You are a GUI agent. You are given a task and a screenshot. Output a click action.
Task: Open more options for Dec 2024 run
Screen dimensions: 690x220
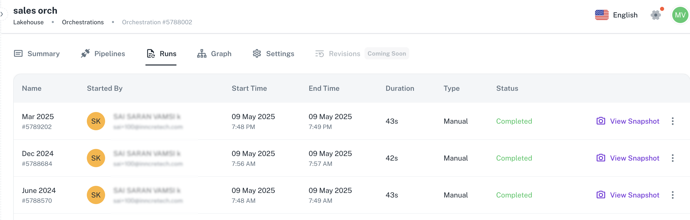coord(672,158)
